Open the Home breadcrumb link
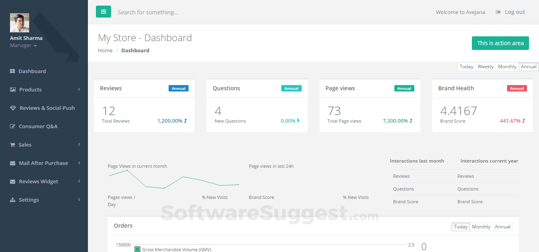The image size is (539, 252). (105, 50)
